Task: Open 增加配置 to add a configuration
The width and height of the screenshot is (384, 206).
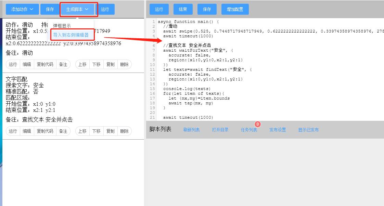Action: pyautogui.click(x=235, y=9)
